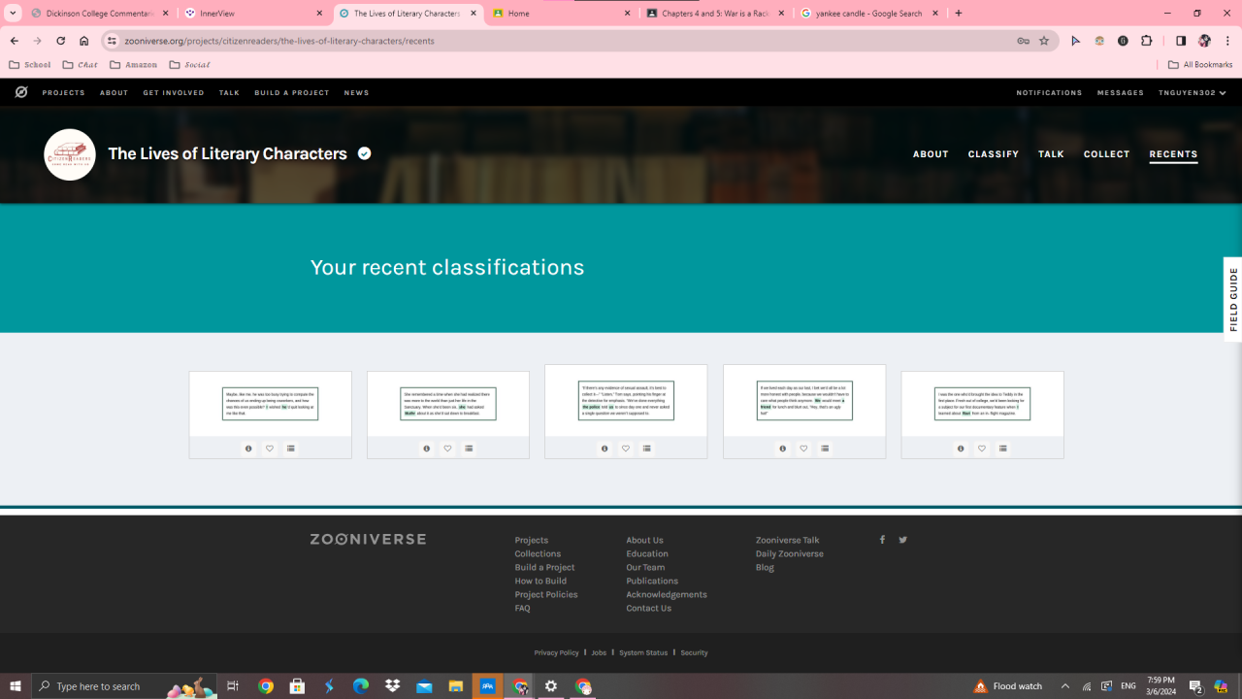Image resolution: width=1242 pixels, height=699 pixels.
Task: Open the project's Talk tab
Action: tap(1051, 154)
